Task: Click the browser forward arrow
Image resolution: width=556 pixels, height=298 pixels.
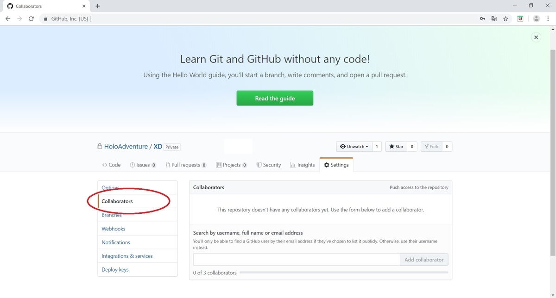Action: 19,19
